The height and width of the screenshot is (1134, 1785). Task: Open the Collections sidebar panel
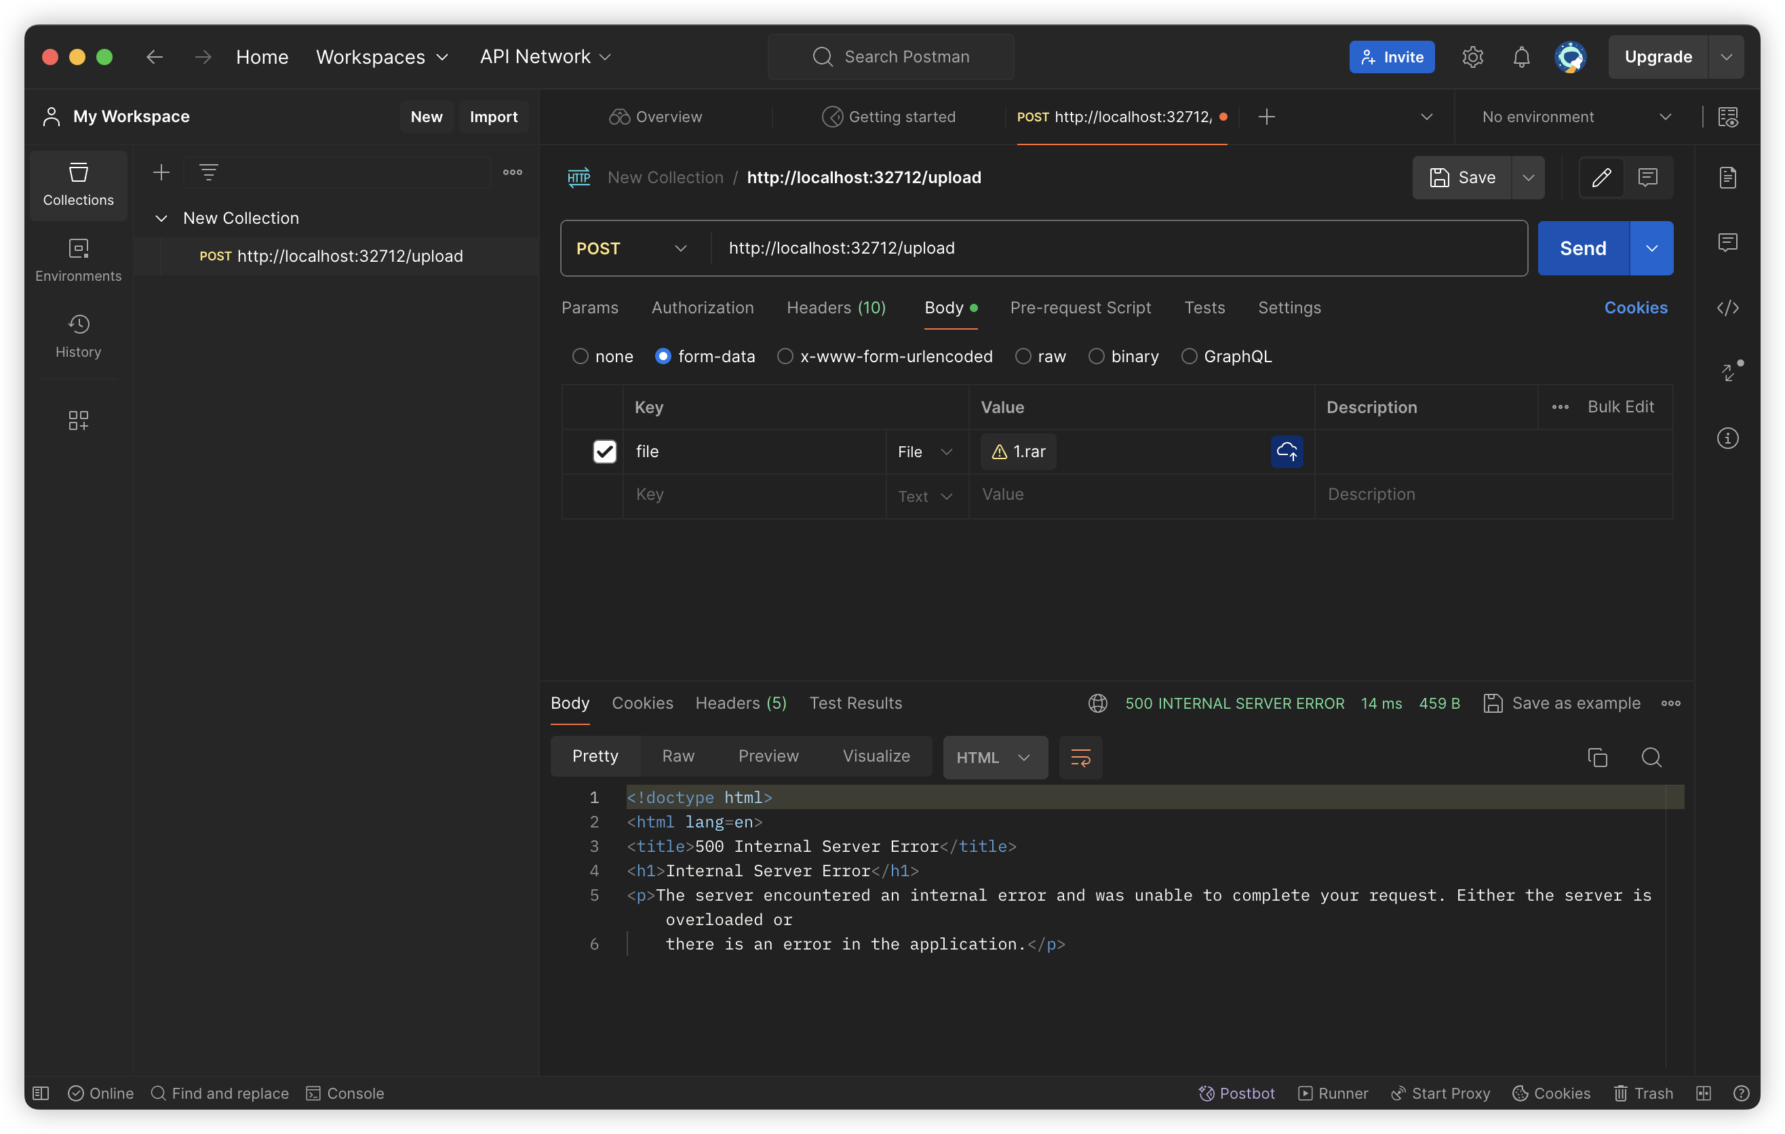pos(79,184)
